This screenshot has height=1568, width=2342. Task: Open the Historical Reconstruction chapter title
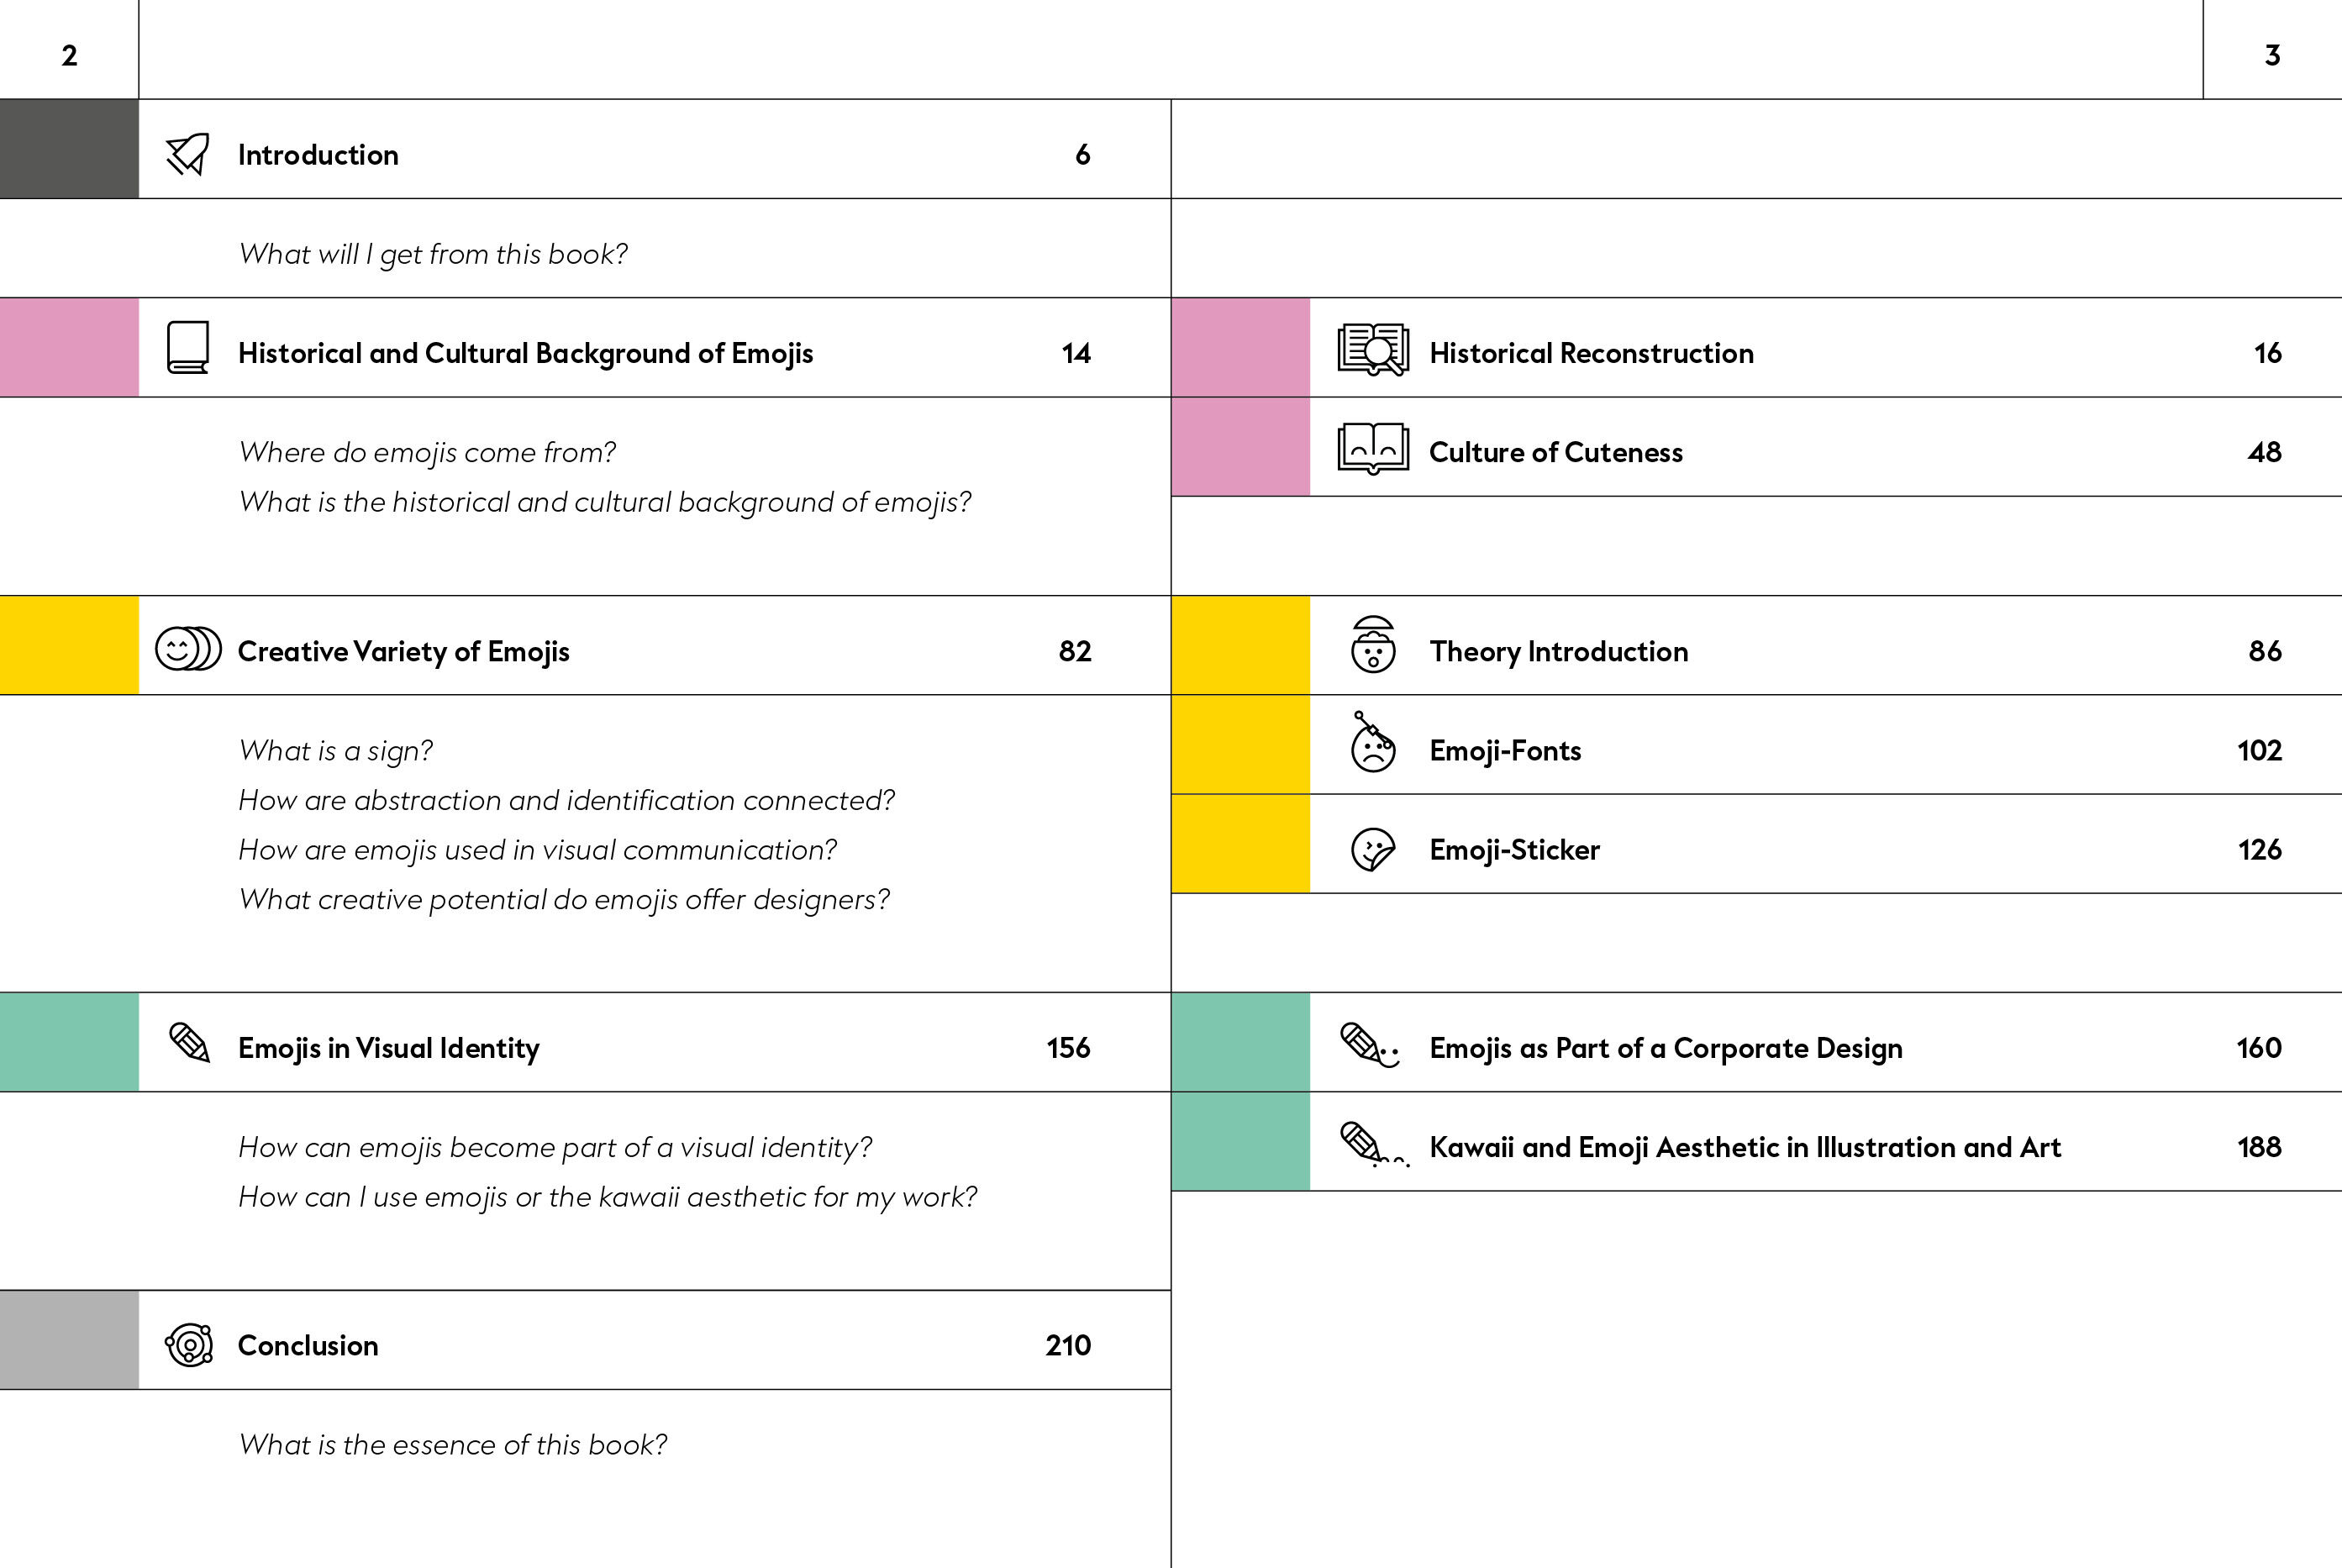point(1590,353)
